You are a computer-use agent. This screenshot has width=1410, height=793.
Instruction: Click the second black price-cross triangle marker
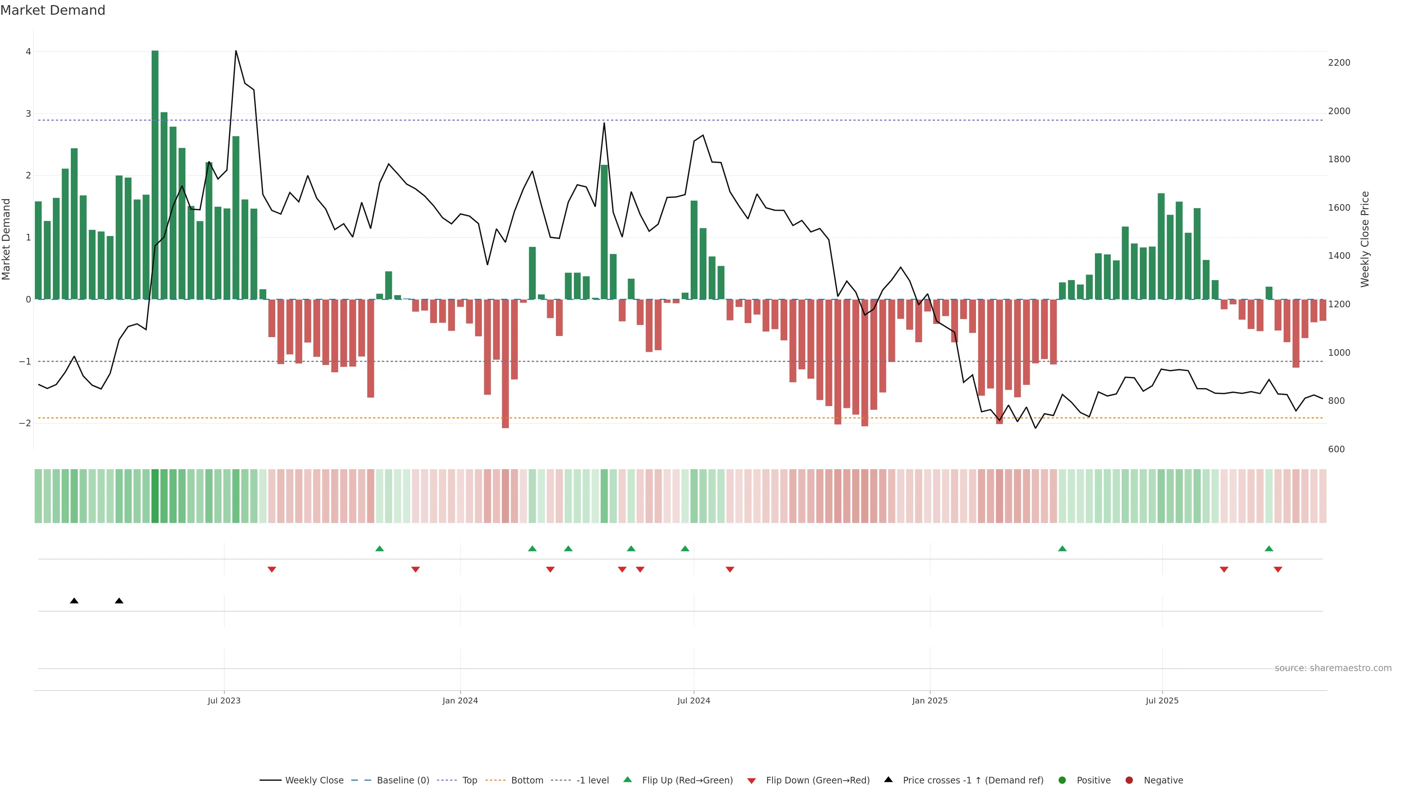pos(119,601)
